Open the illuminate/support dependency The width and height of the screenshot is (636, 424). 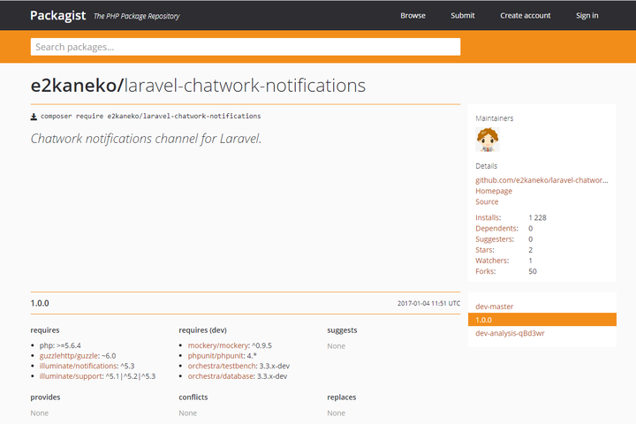point(71,376)
